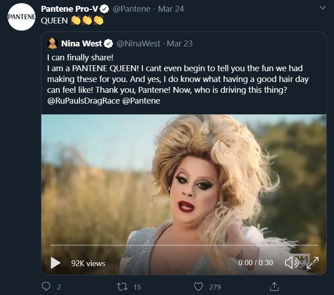Click the verified badge beside Pantene Pro-V
Image resolution: width=334 pixels, height=295 pixels.
click(x=104, y=9)
